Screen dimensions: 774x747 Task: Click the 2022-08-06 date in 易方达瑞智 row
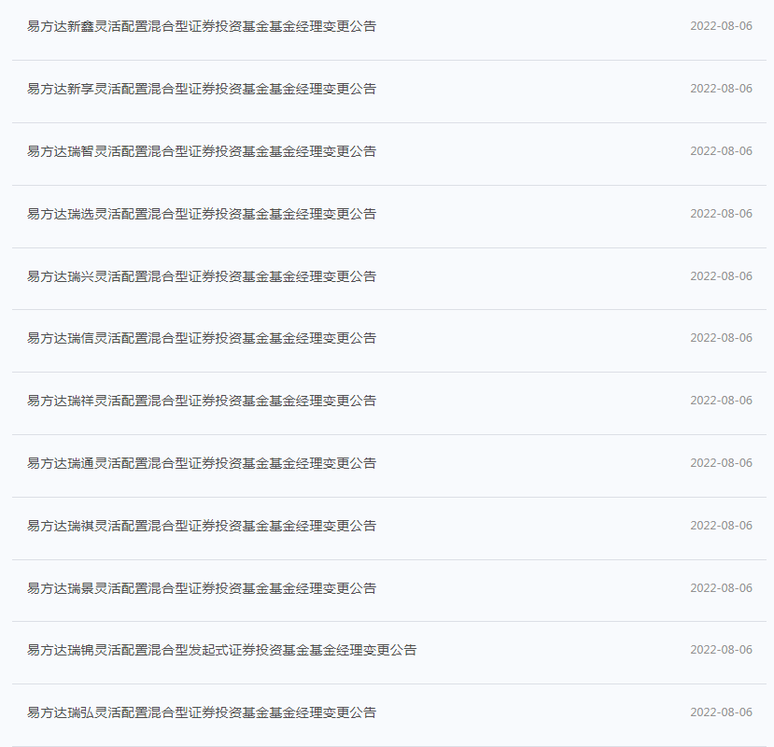(x=721, y=151)
